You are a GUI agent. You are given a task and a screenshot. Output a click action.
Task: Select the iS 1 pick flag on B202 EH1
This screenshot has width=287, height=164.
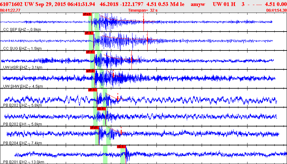tap(101, 109)
